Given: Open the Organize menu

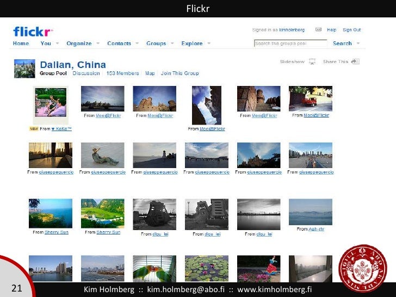Looking at the screenshot, I should (79, 44).
